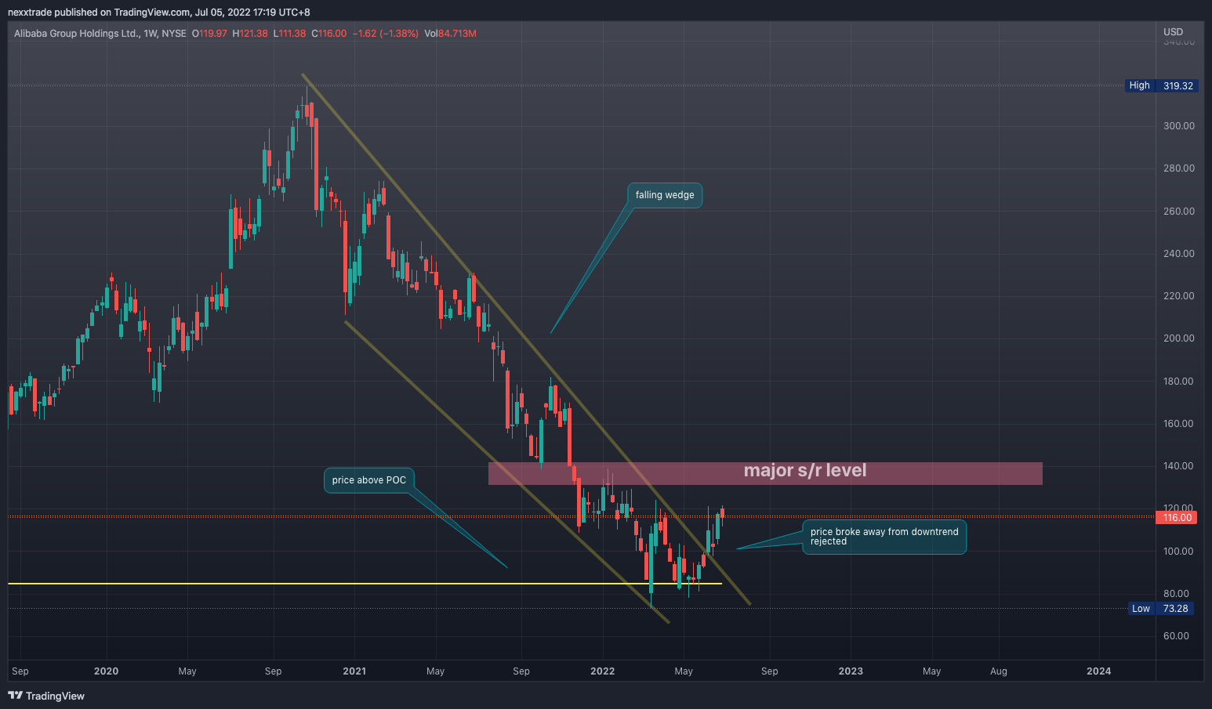This screenshot has height=709, width=1212.
Task: Click the nexxtrade published header text
Action: click(x=159, y=13)
